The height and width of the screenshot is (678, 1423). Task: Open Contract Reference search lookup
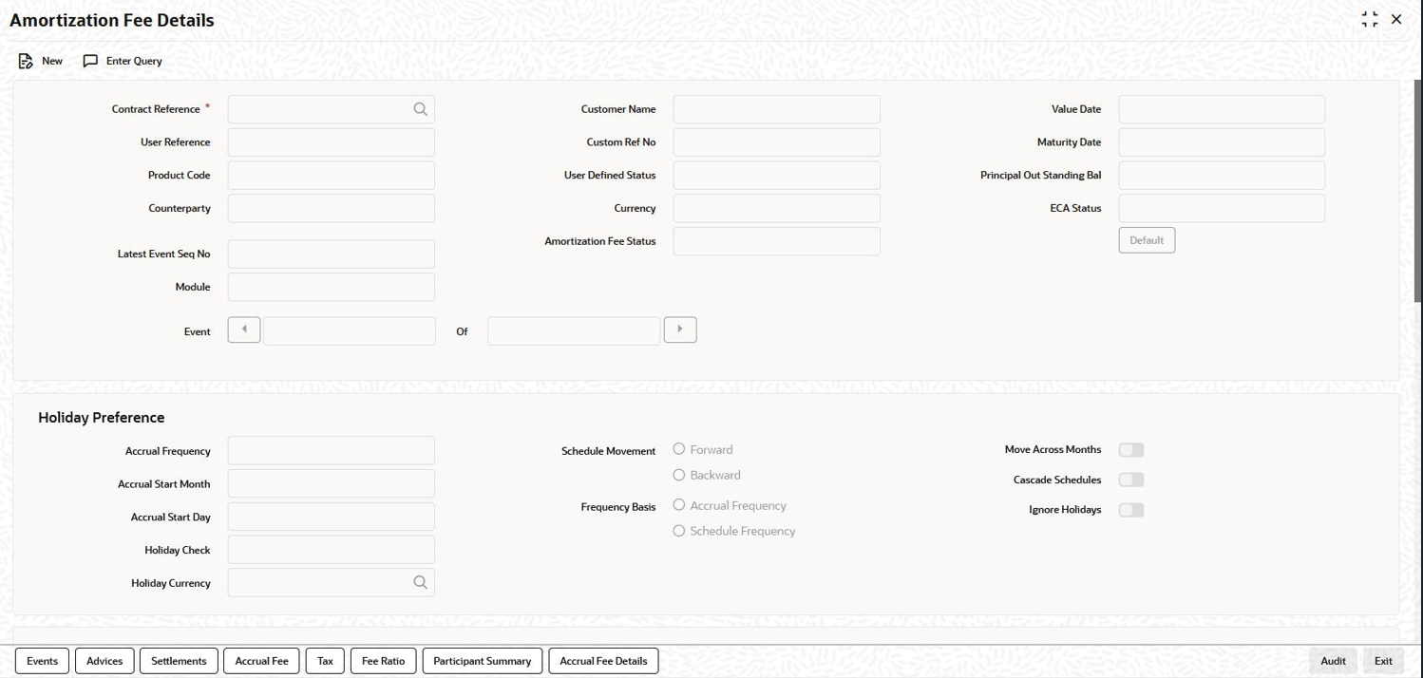click(421, 109)
